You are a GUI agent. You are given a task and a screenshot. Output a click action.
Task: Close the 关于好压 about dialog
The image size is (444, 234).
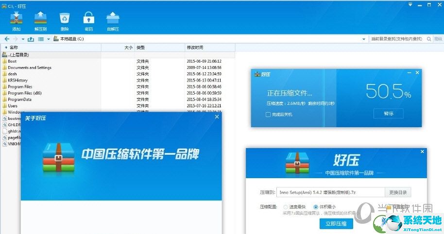(x=217, y=117)
